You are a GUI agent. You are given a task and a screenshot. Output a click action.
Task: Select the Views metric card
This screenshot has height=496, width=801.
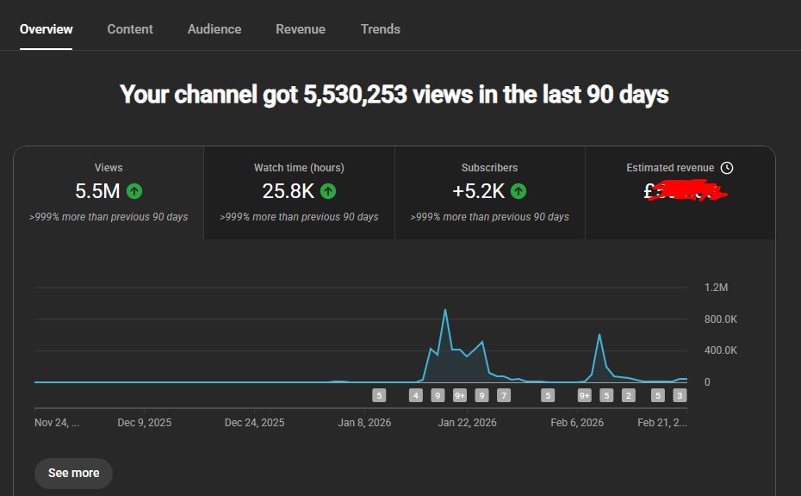(108, 191)
